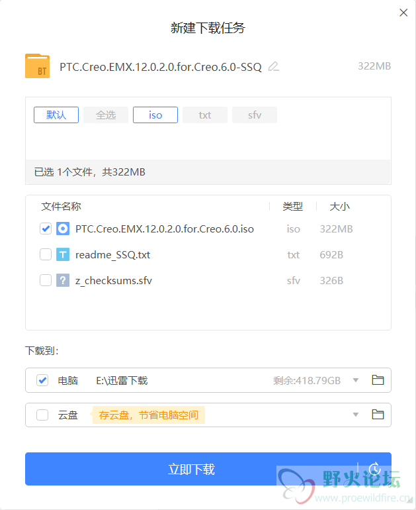Check the z_checksums.sfv checkbox
The width and height of the screenshot is (416, 510).
point(46,280)
